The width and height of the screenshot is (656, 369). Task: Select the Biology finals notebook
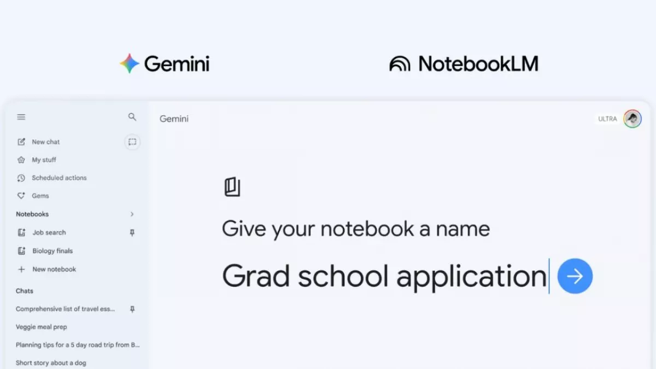(x=52, y=251)
